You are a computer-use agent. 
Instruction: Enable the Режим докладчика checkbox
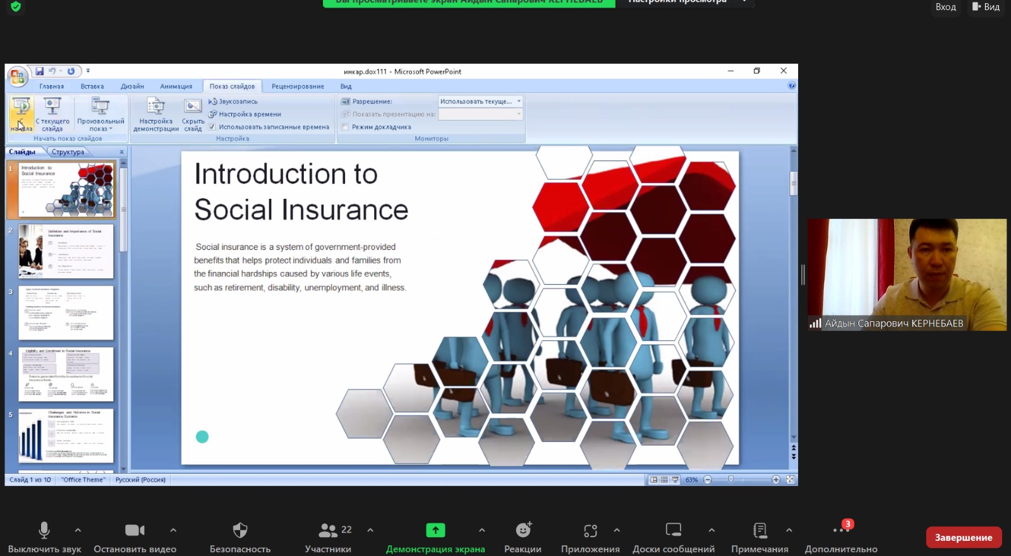coord(345,127)
